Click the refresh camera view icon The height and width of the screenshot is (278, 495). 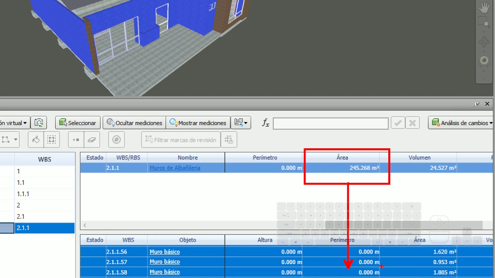[x=39, y=123]
